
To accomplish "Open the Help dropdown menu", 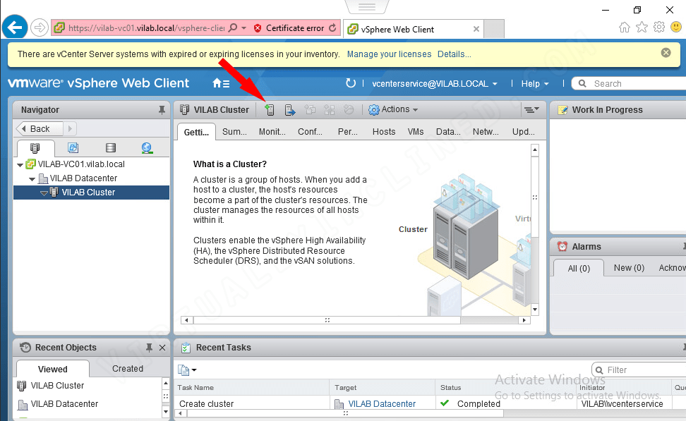I will click(534, 83).
